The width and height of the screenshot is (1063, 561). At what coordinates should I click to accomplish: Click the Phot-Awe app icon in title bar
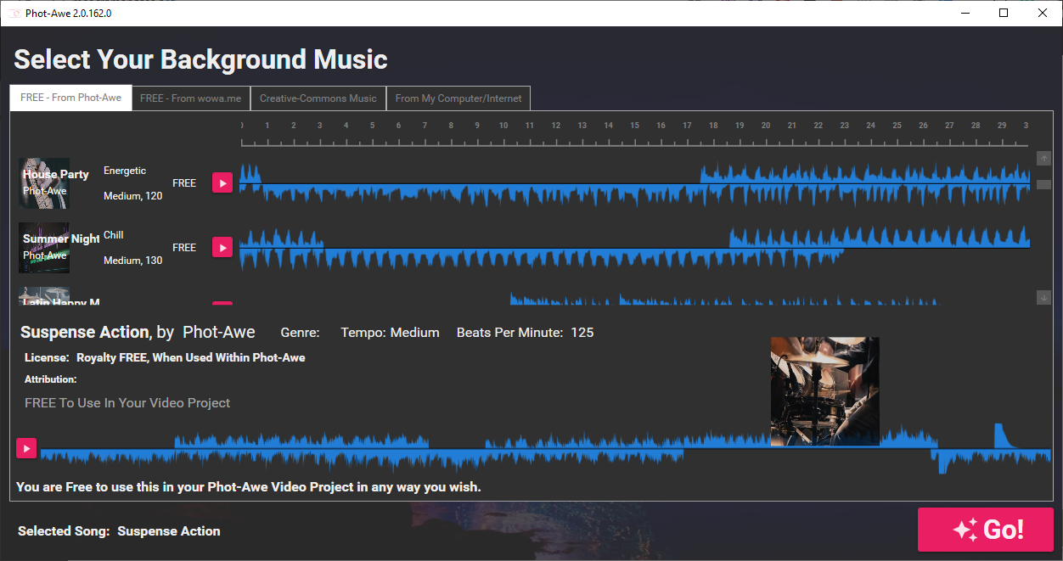coord(14,13)
